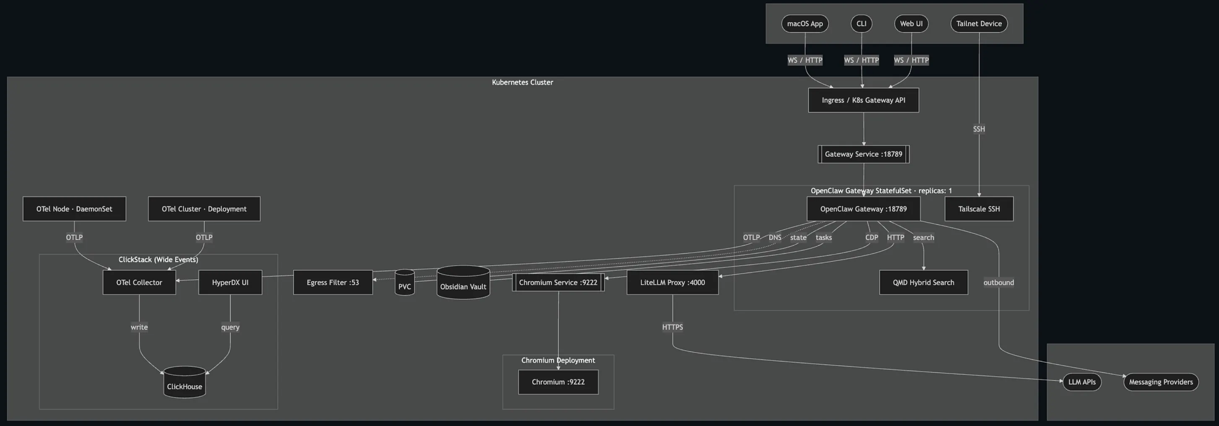Click the QMD Hybrid Search node
The height and width of the screenshot is (426, 1219).
[x=923, y=282]
